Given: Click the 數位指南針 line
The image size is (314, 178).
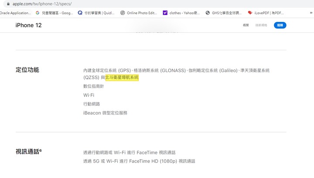Looking at the screenshot, I should click(x=93, y=87).
